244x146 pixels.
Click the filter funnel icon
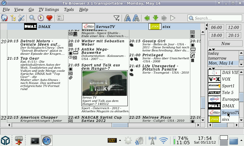[116, 18]
